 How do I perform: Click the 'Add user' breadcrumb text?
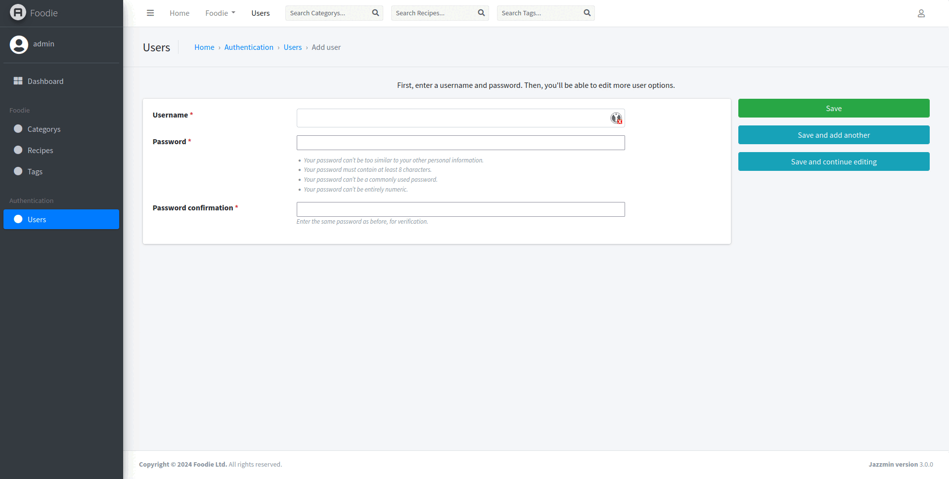pyautogui.click(x=326, y=47)
